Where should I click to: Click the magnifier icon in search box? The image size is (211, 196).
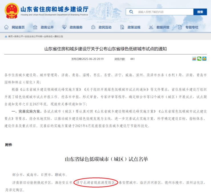131,12
